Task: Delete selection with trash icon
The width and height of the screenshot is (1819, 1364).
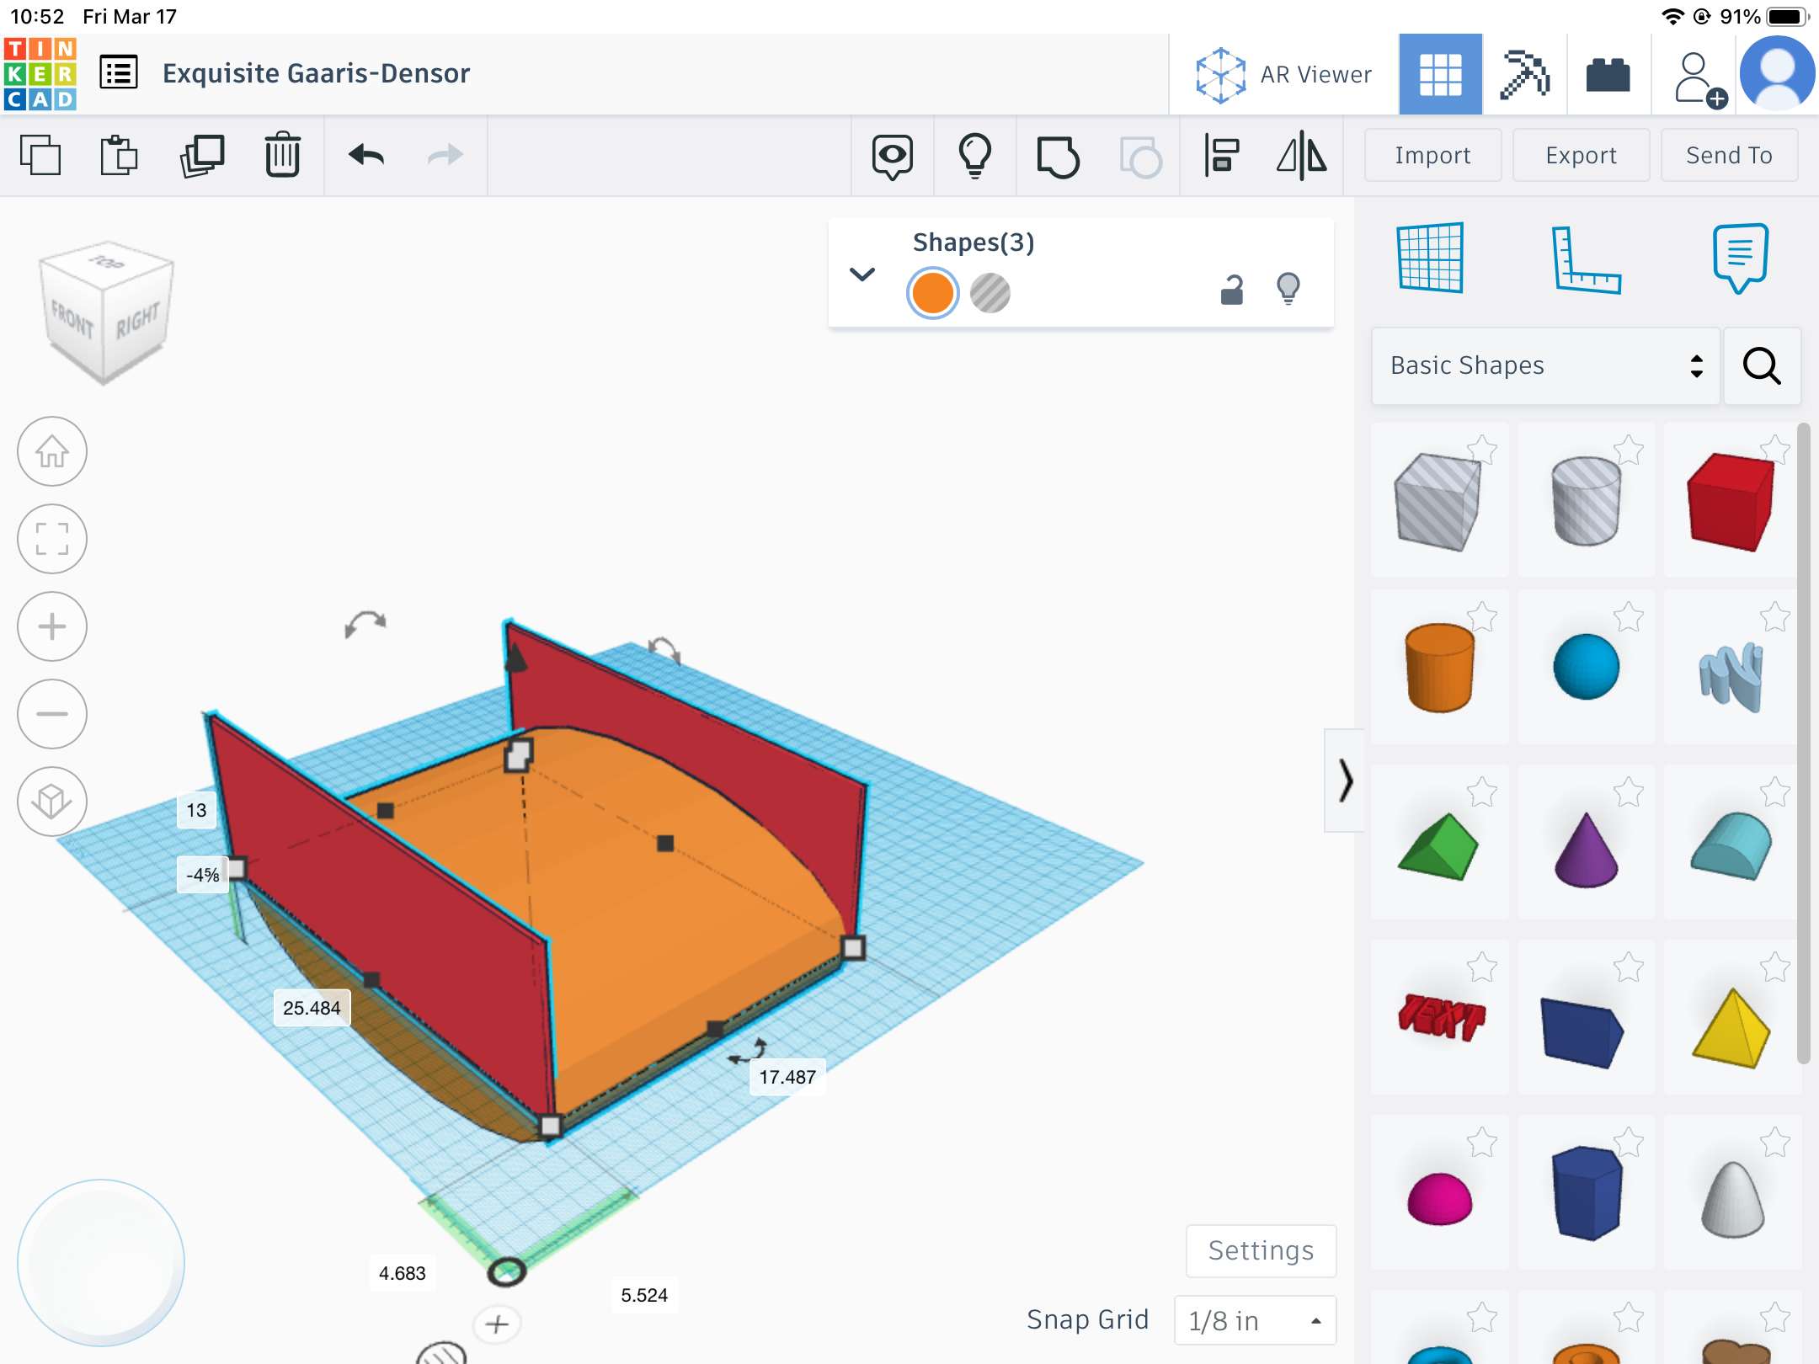Action: coord(282,156)
